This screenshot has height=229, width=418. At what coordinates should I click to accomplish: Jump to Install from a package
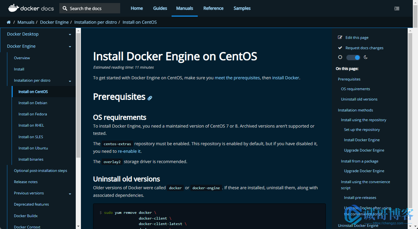tap(360, 161)
